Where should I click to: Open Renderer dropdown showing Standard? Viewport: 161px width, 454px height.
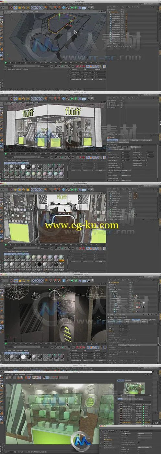coord(112,431)
